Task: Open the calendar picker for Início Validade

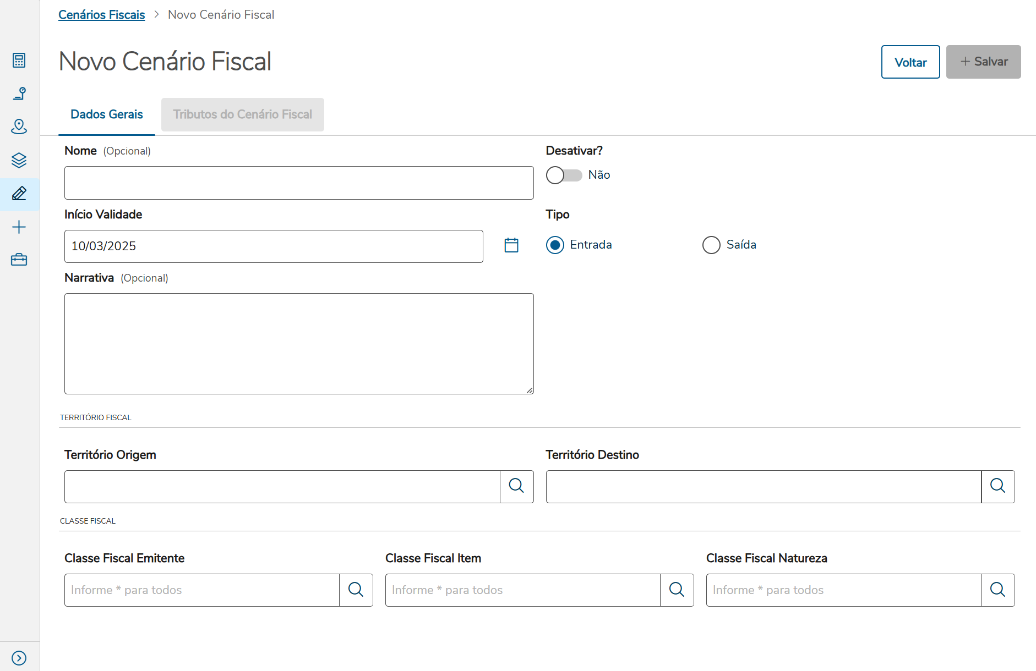Action: tap(511, 245)
